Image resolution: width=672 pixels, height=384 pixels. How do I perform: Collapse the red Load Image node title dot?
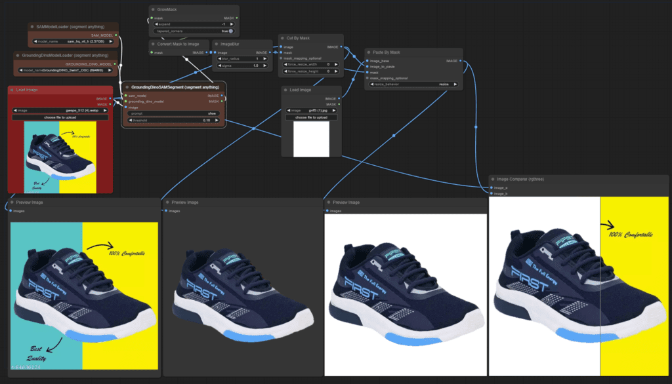pos(12,90)
